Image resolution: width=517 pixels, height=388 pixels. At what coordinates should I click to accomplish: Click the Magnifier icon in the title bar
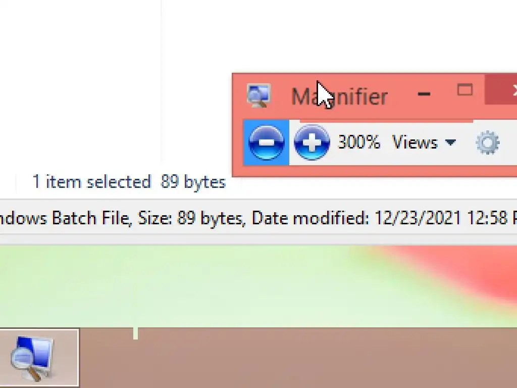[259, 95]
